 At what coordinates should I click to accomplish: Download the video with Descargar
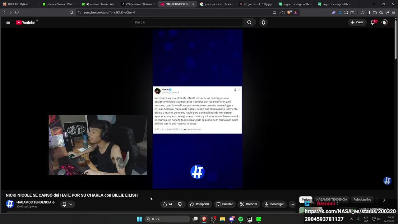(274, 204)
